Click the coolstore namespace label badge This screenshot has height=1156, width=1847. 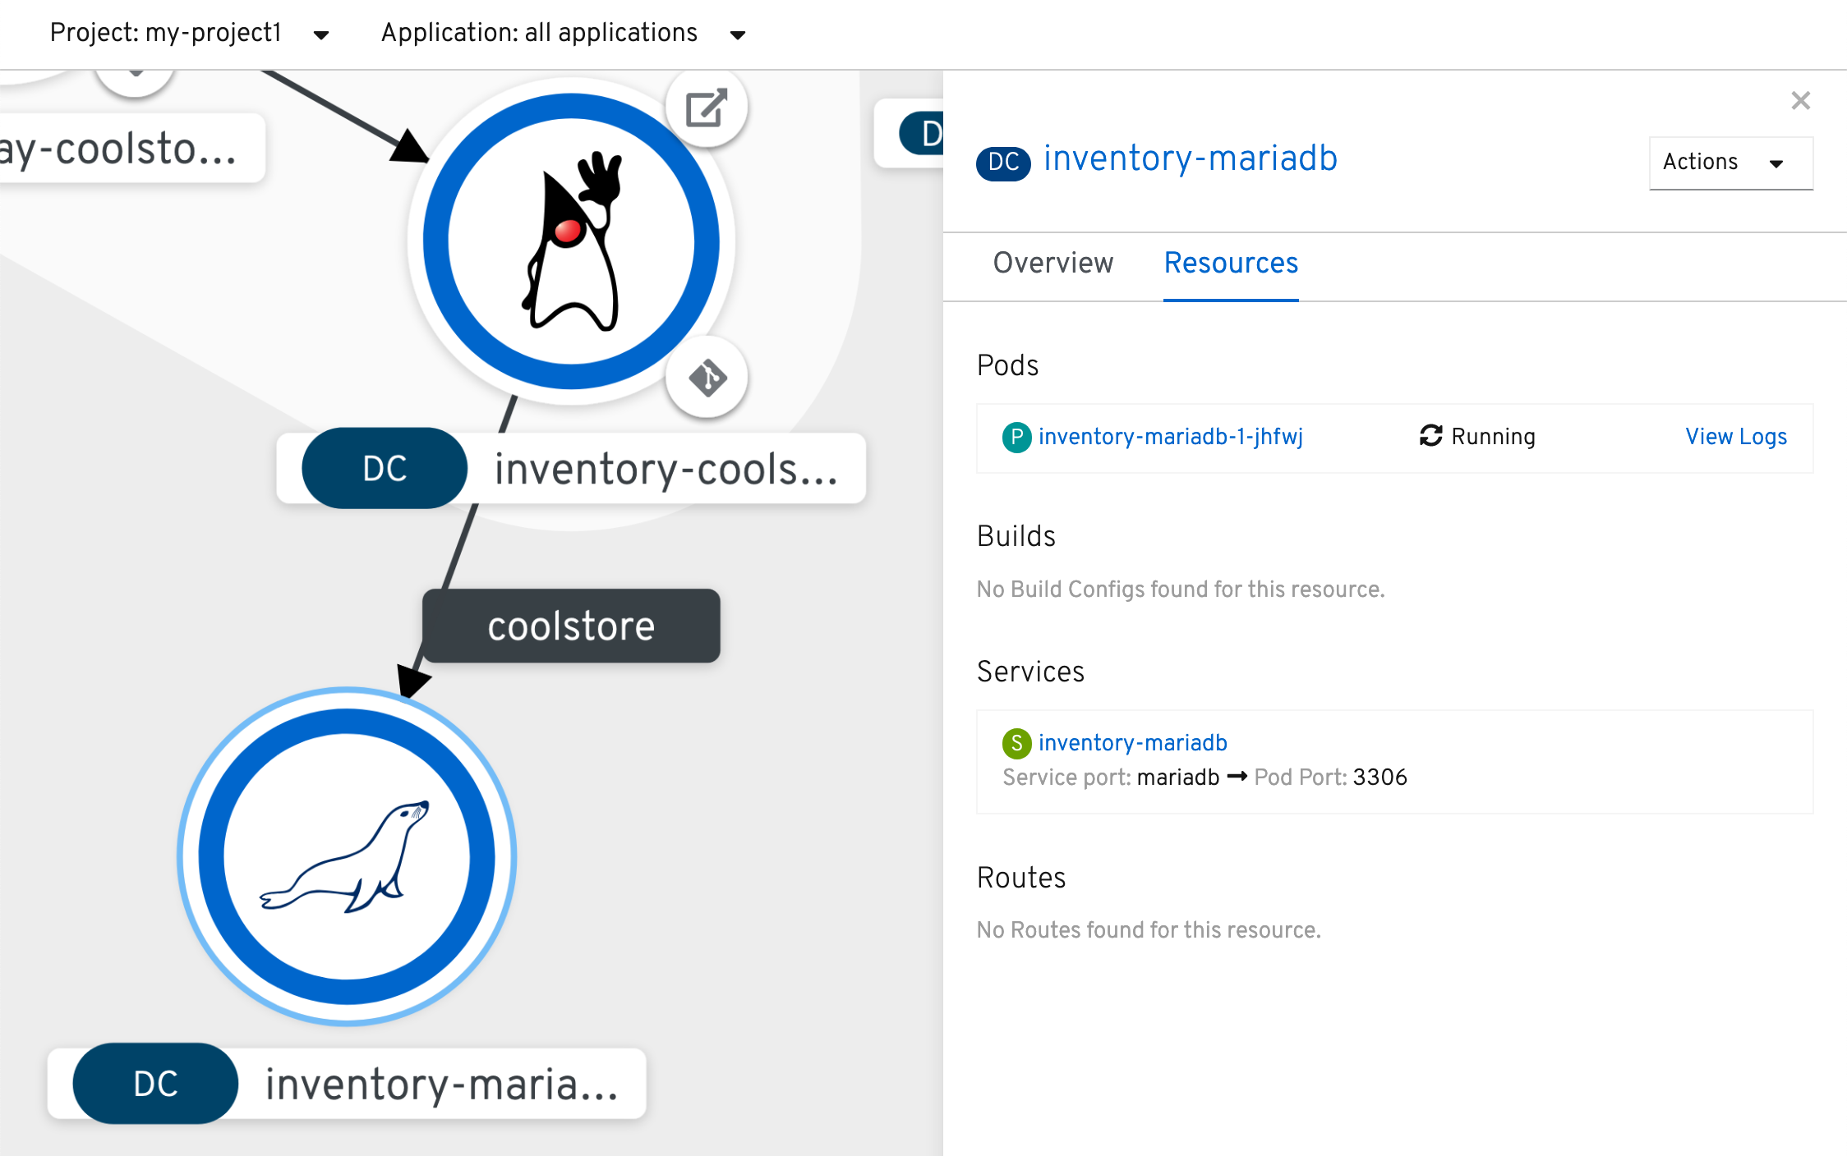[569, 625]
